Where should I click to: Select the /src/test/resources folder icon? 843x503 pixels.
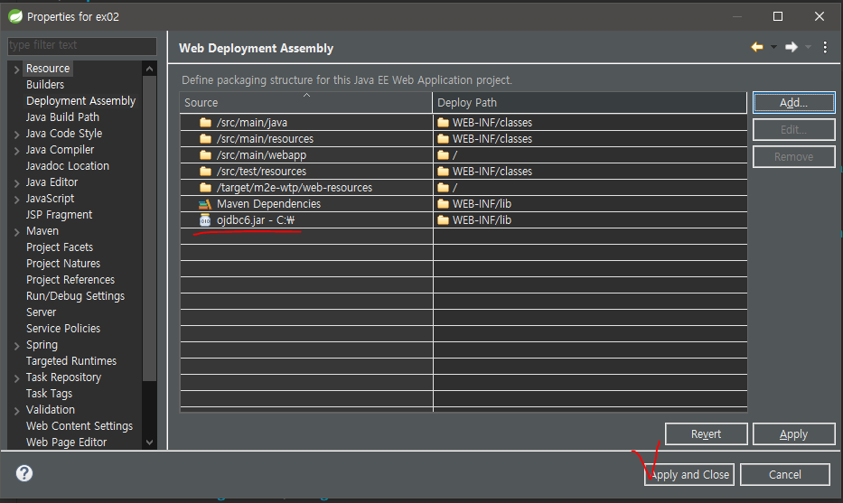(205, 171)
